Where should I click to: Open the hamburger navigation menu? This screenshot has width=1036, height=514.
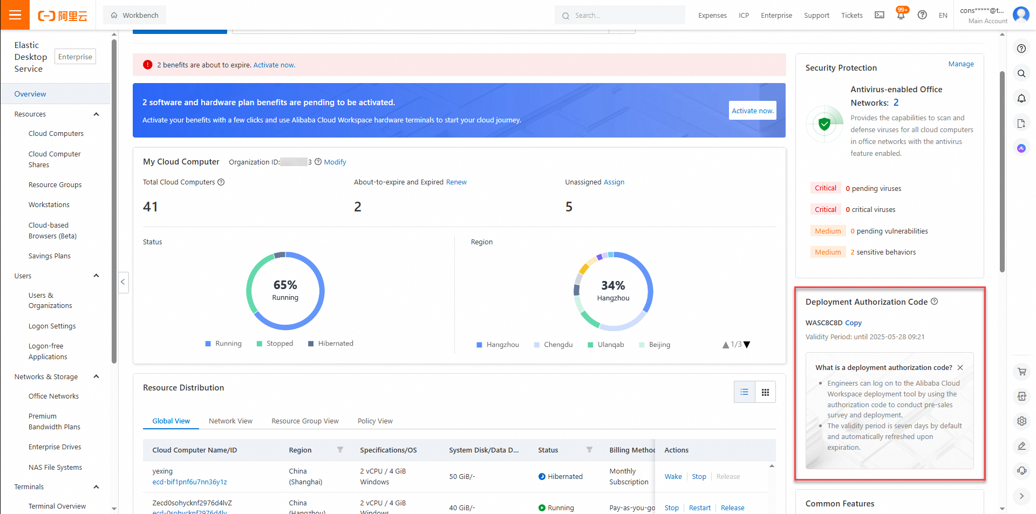click(x=15, y=15)
